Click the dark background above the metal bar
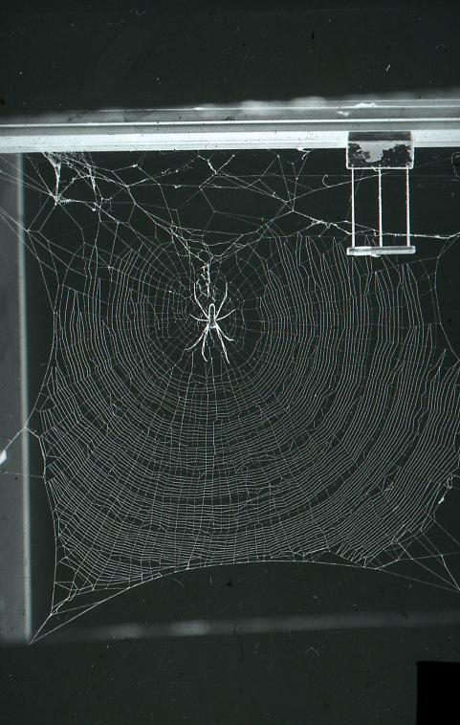The height and width of the screenshot is (725, 460). [x=230, y=49]
